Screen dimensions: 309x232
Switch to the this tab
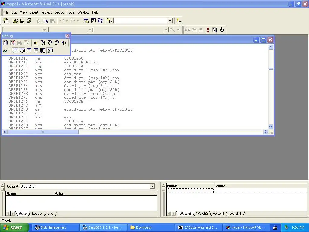(50, 214)
